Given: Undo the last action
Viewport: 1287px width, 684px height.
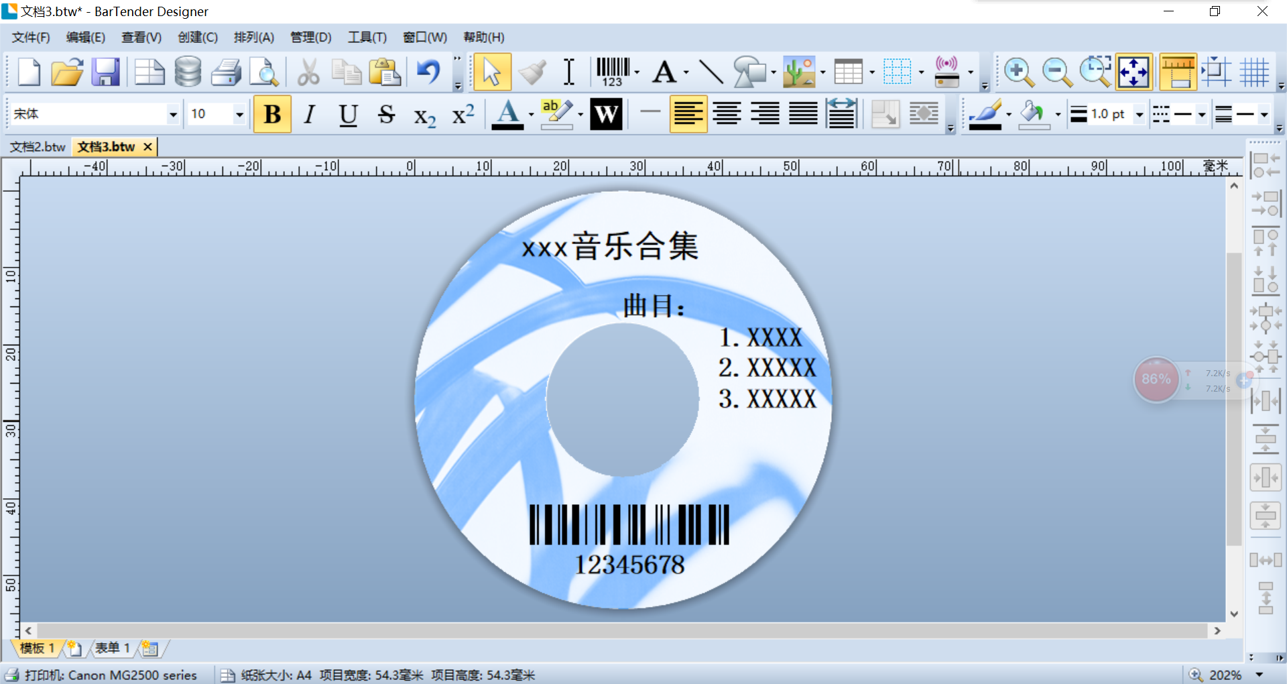Looking at the screenshot, I should [x=428, y=72].
